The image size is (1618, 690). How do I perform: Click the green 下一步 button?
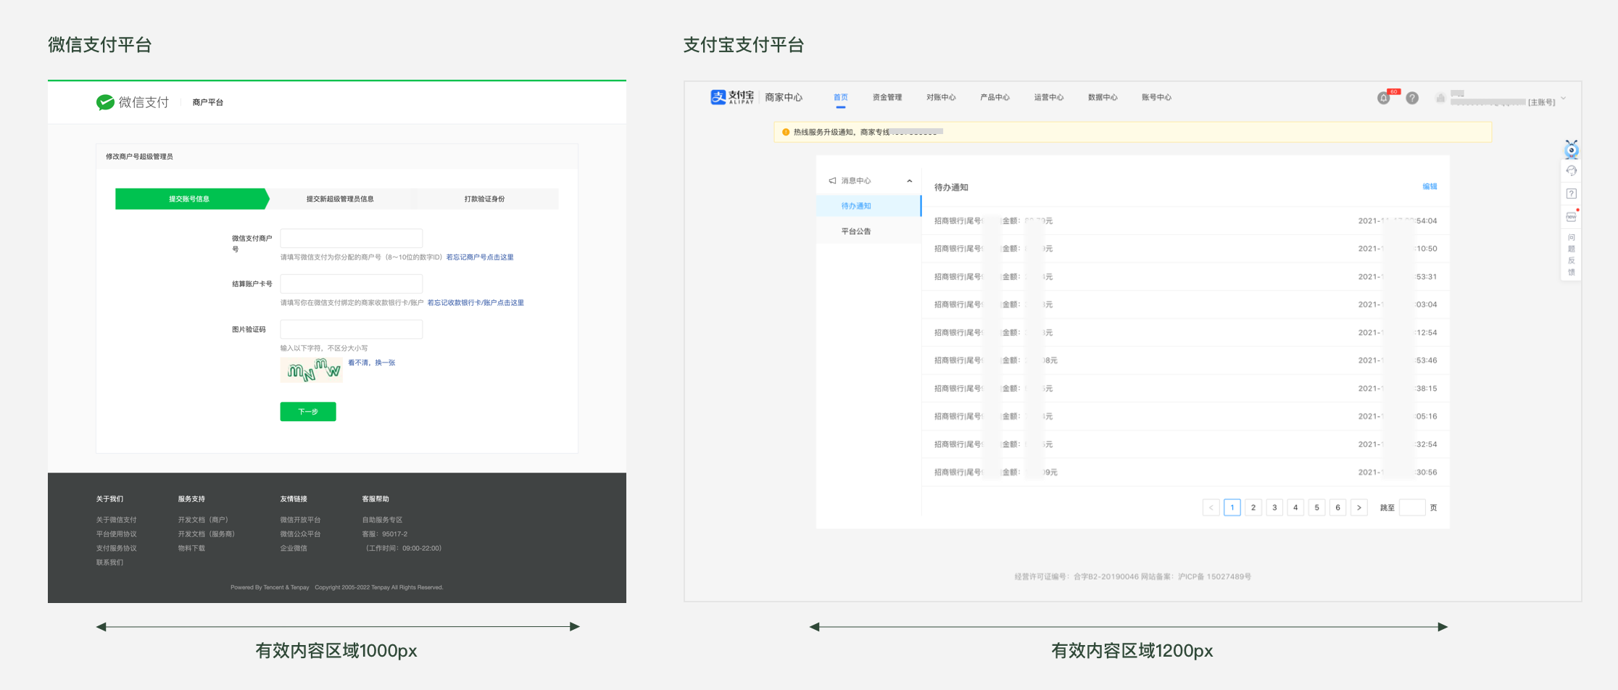(308, 412)
